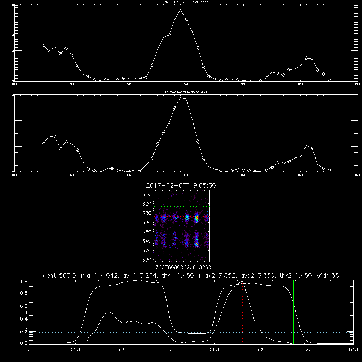Click the white horizontal line at 4 in bottom plot
Screen dimensions: 362x362
pos(191,312)
